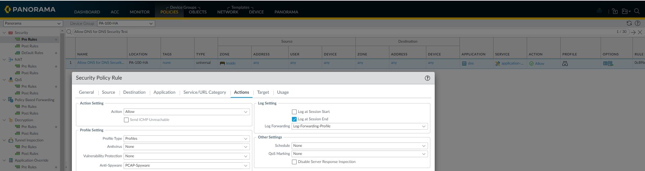Click the rule search filter field
The width and height of the screenshot is (645, 171).
click(336, 32)
